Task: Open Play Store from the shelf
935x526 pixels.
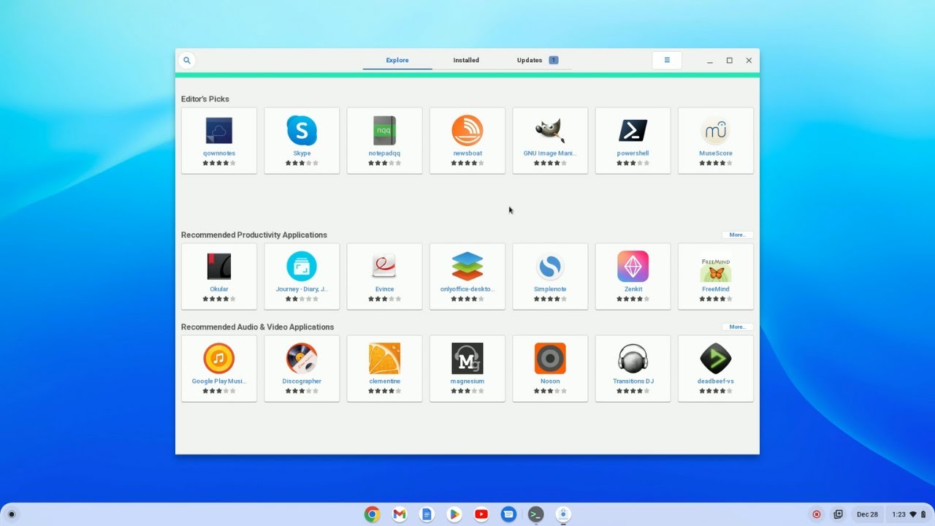Action: [454, 514]
